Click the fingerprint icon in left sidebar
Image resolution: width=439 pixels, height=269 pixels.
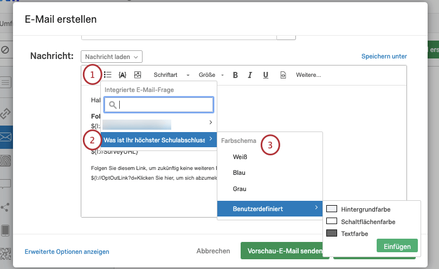pos(5,161)
